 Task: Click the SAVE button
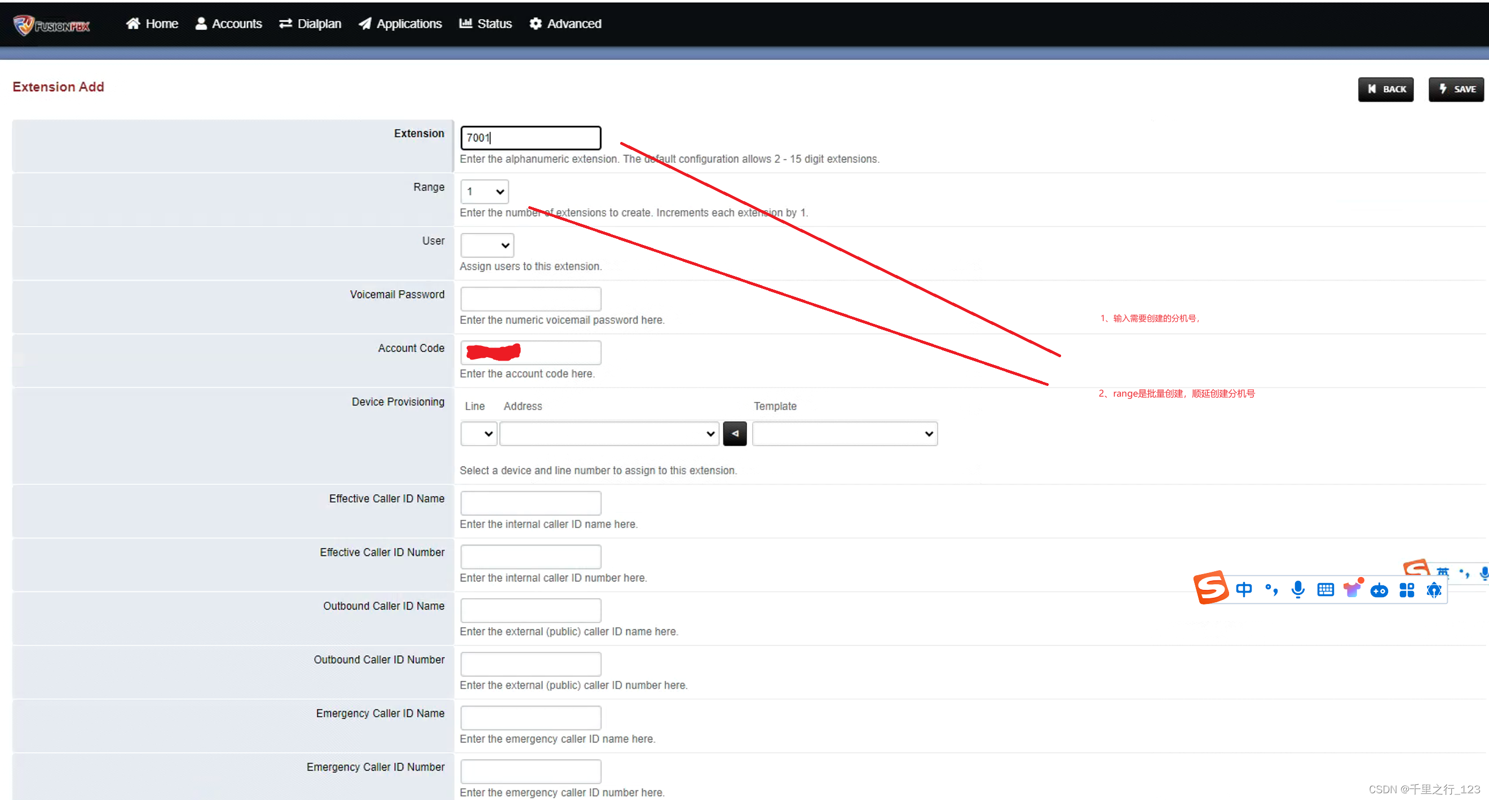[x=1456, y=89]
